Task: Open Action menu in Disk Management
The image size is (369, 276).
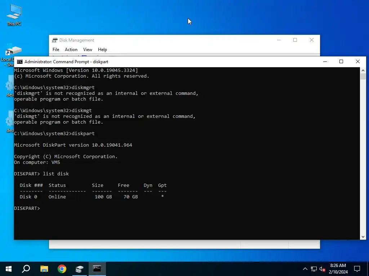Action: (x=71, y=50)
